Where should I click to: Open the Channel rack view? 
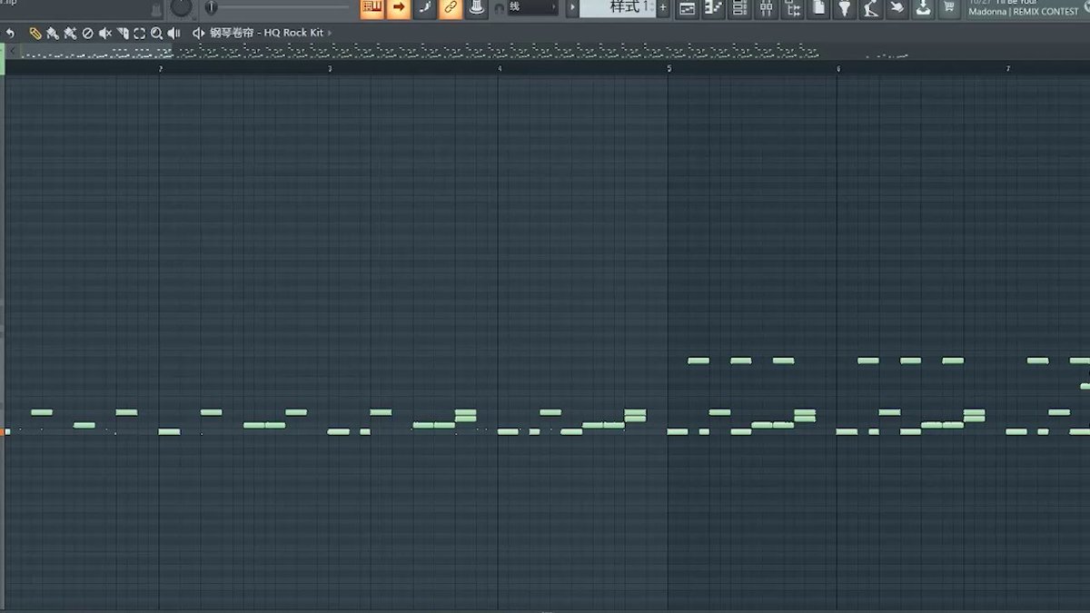[740, 8]
